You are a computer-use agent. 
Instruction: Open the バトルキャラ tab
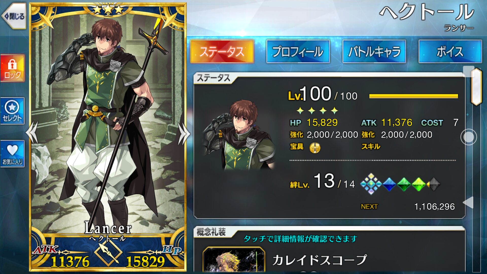pyautogui.click(x=374, y=52)
